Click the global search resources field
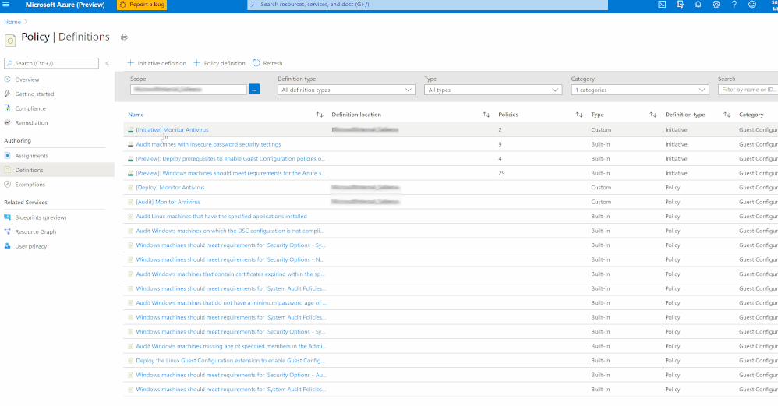The height and width of the screenshot is (406, 778). click(427, 5)
